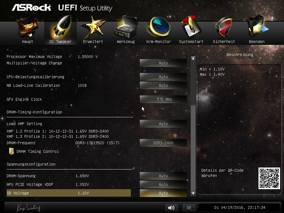Click the Details per QR-Code abrufen text

[222, 173]
